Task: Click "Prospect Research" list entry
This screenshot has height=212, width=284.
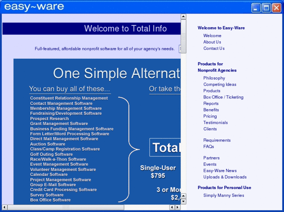Action: 50,119
